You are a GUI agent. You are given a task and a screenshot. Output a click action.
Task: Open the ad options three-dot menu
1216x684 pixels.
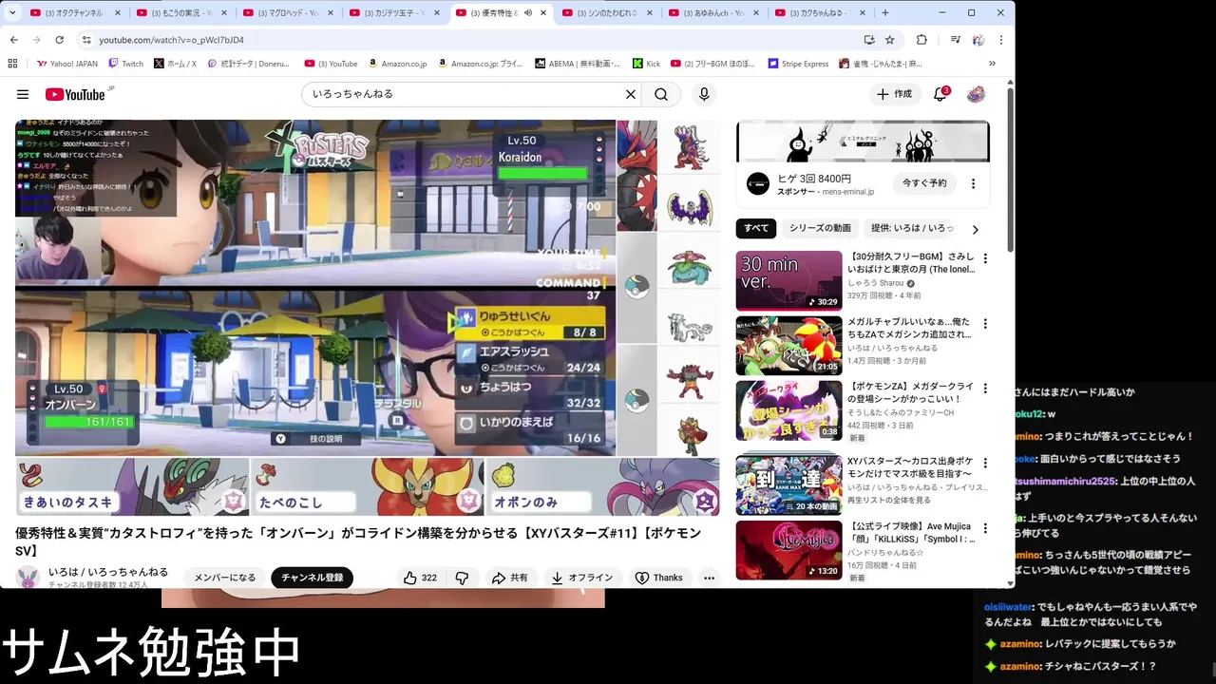(x=973, y=183)
